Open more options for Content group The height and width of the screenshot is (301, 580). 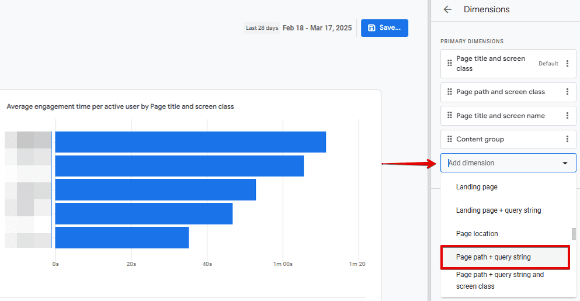567,139
